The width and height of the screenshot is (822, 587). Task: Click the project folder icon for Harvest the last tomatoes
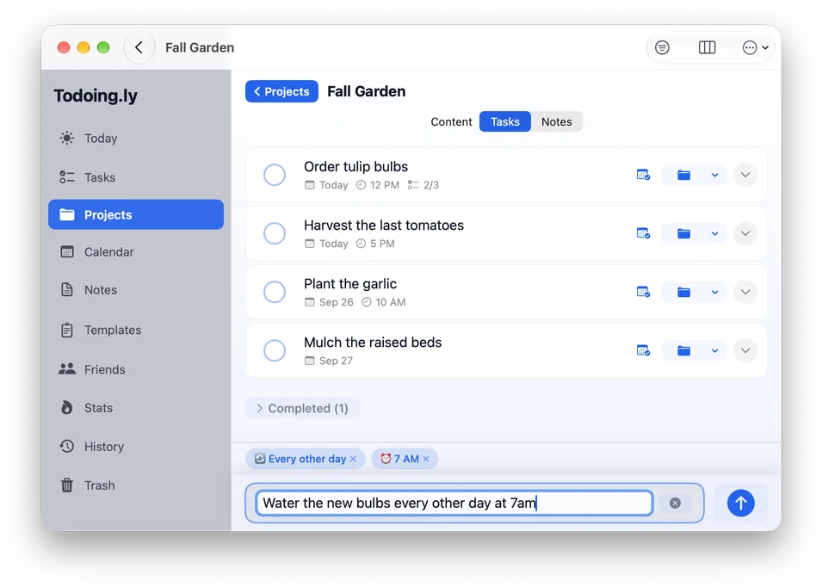point(683,234)
